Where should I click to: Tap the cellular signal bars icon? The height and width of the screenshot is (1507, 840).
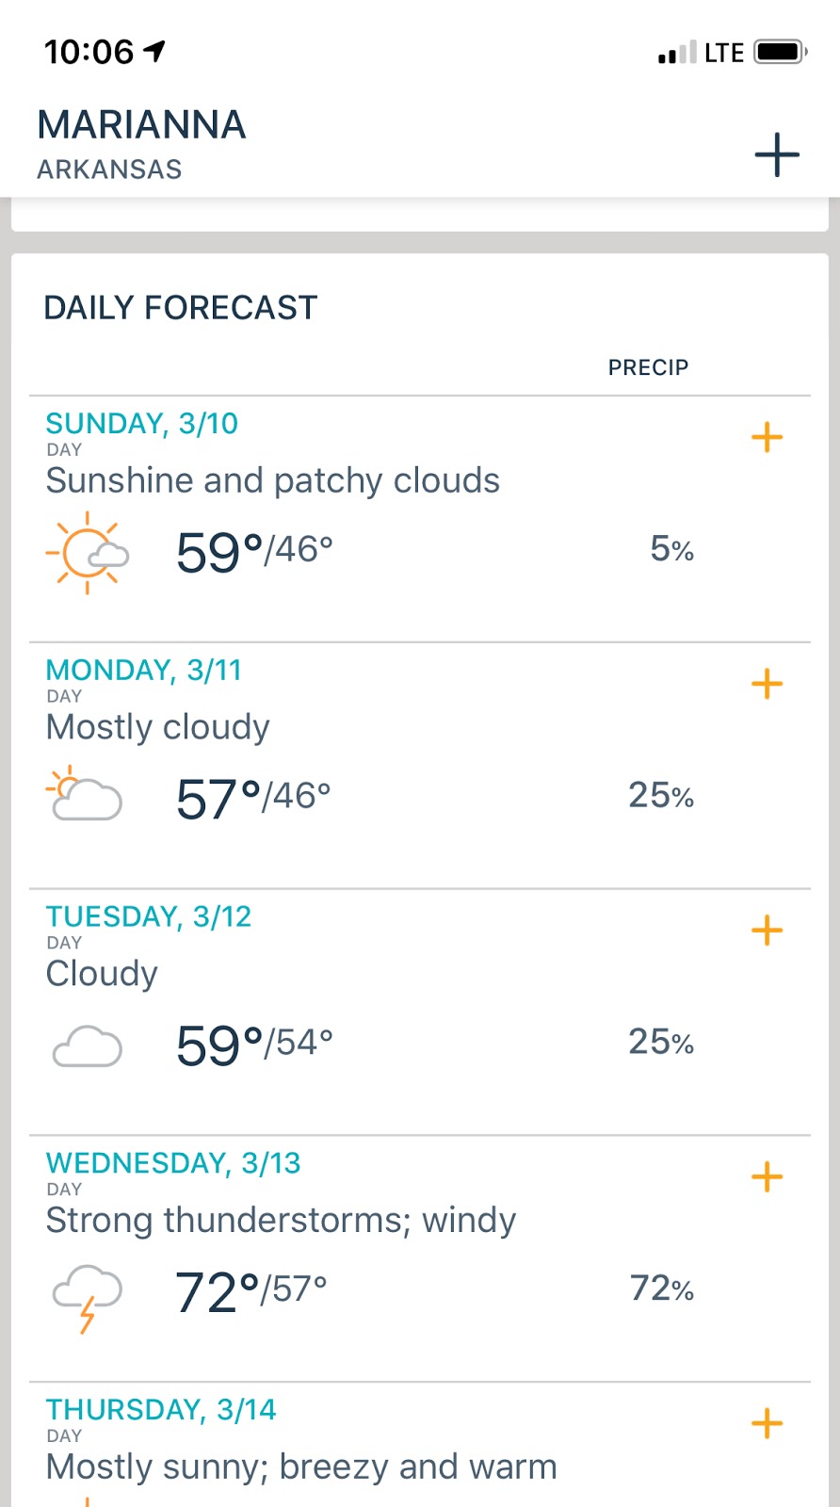[x=677, y=53]
